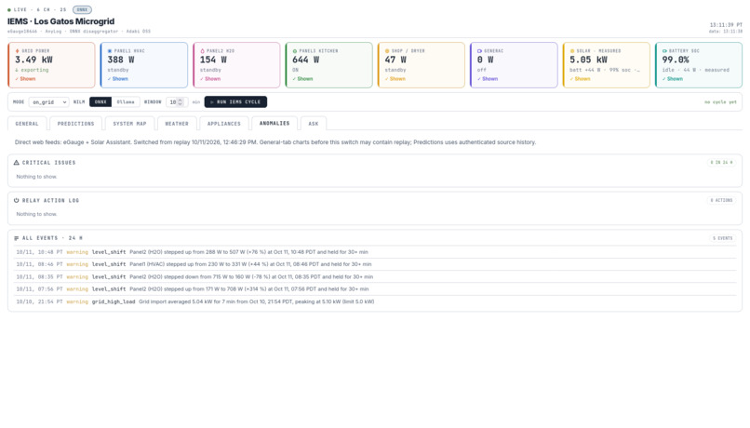Open the System Map tab
This screenshot has width=750, height=428.
[129, 124]
